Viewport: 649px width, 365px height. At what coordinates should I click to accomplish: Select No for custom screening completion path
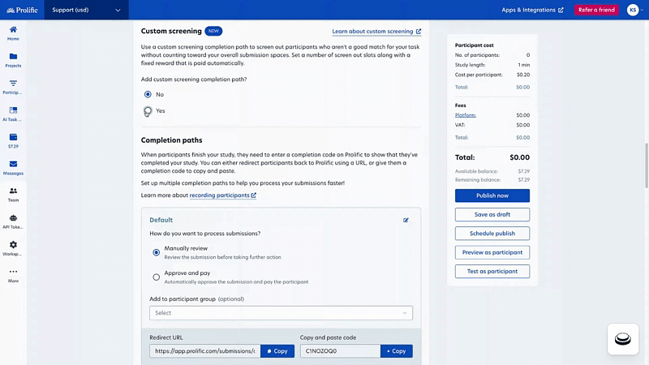(148, 94)
